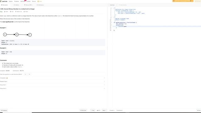Collapse code fold arrow at line 1
201x113 pixels.
pos(112,8)
